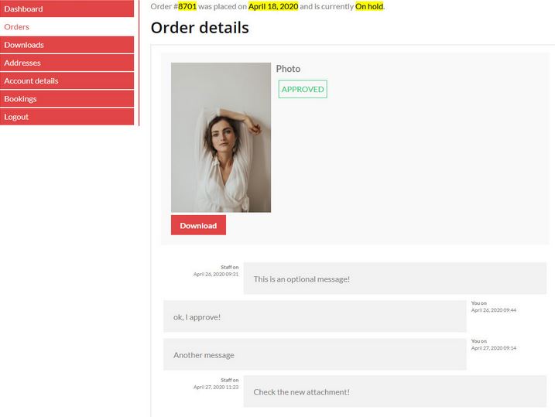Click the red Download button

pyautogui.click(x=198, y=225)
